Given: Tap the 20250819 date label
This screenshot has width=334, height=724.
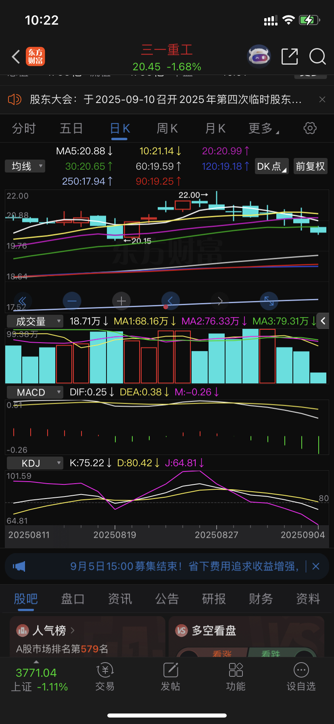Looking at the screenshot, I should click(115, 535).
